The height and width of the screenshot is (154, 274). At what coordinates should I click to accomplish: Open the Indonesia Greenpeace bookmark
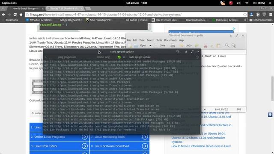[226, 20]
